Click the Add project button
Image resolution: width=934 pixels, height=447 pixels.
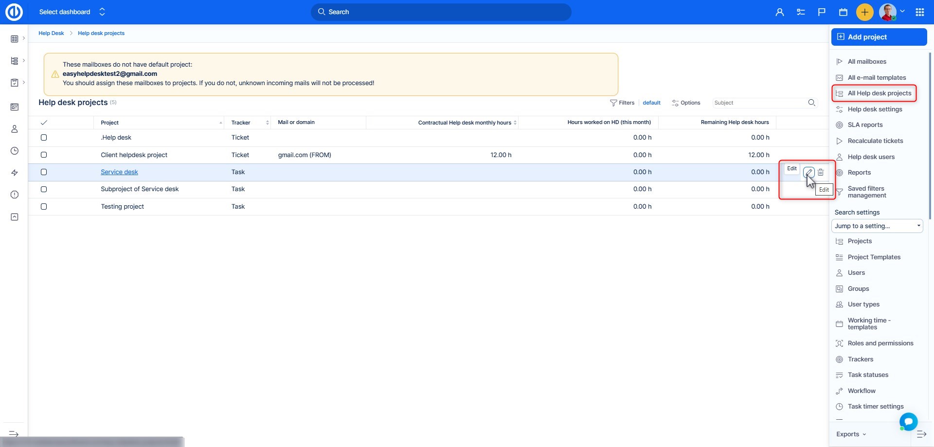tap(879, 37)
